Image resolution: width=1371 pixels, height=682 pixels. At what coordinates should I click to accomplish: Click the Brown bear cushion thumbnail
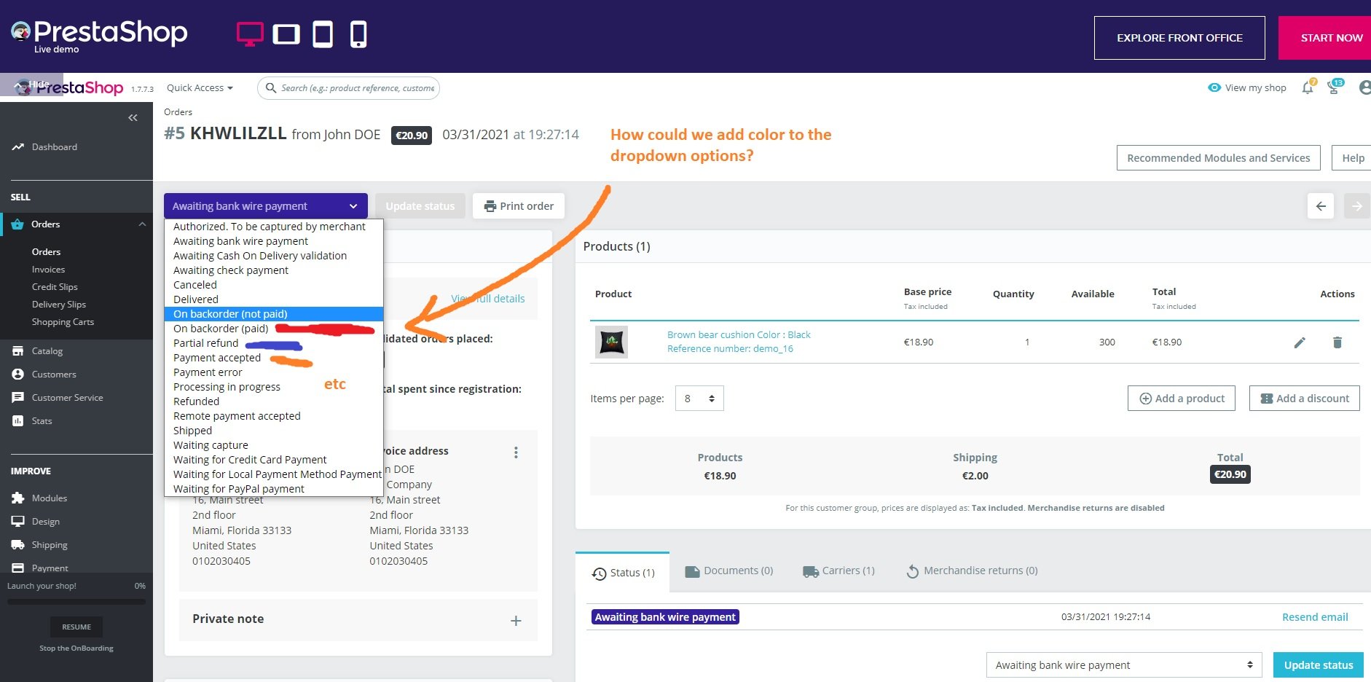pyautogui.click(x=611, y=342)
